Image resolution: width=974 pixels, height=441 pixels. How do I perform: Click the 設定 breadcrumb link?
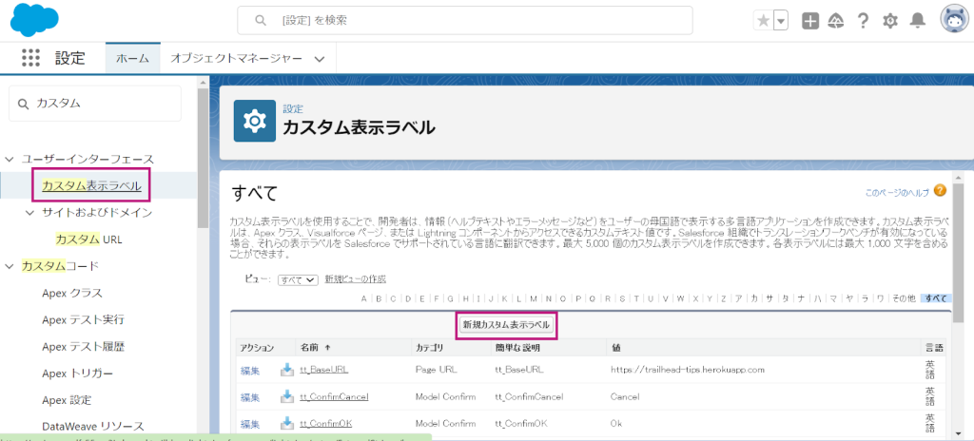[x=293, y=108]
